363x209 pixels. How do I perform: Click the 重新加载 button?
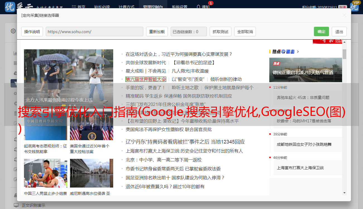click(157, 32)
